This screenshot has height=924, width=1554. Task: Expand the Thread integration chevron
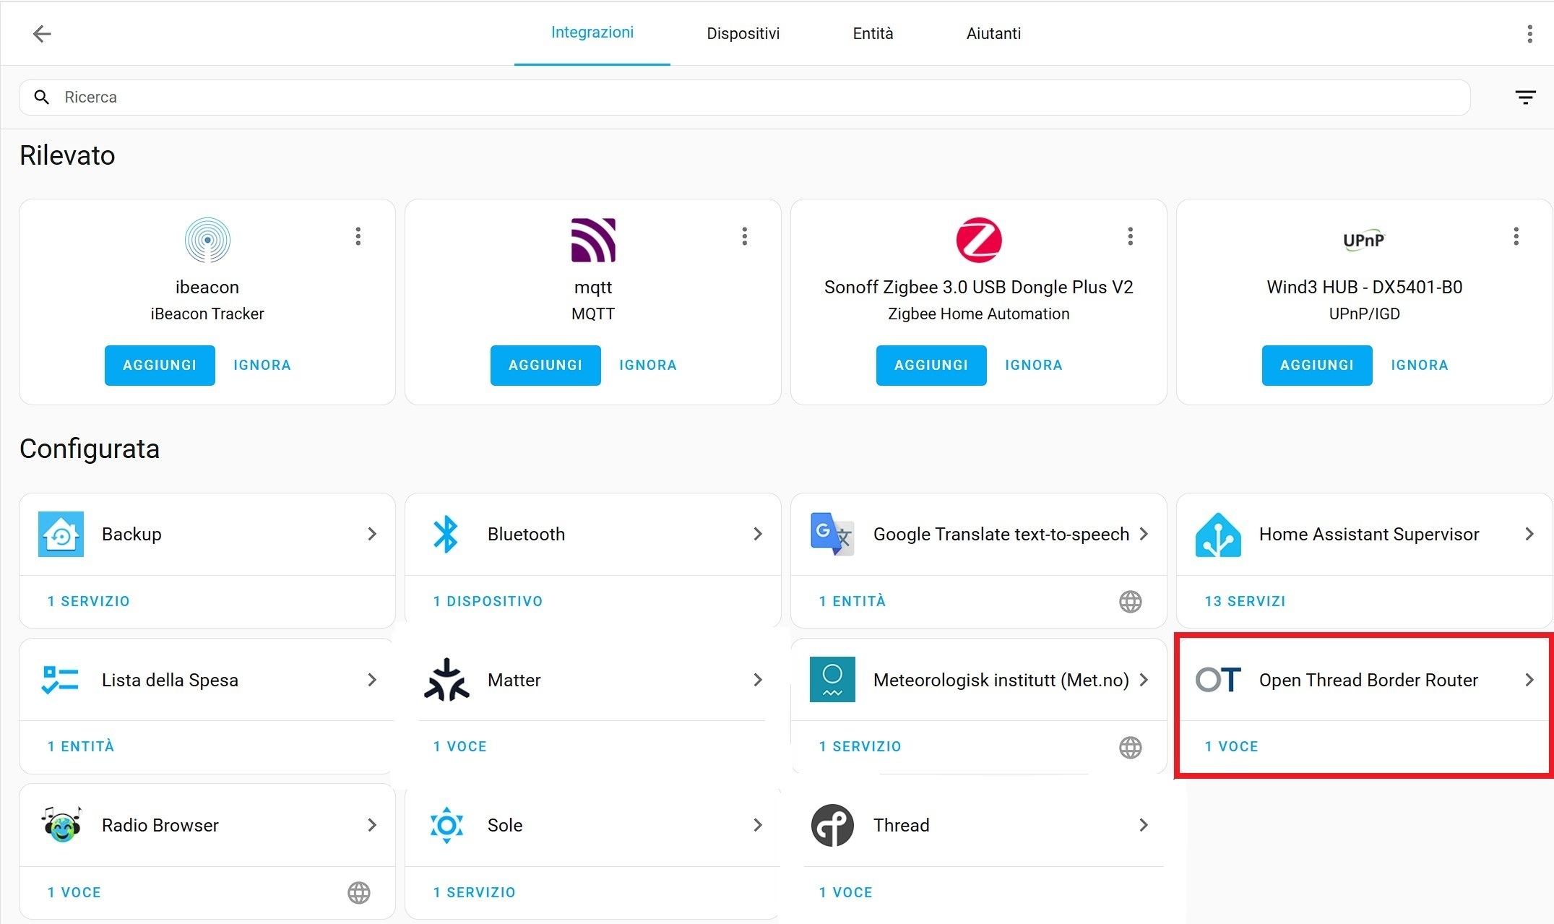(x=1144, y=825)
